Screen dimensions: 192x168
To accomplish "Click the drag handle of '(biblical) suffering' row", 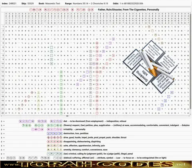I will click(2, 158).
